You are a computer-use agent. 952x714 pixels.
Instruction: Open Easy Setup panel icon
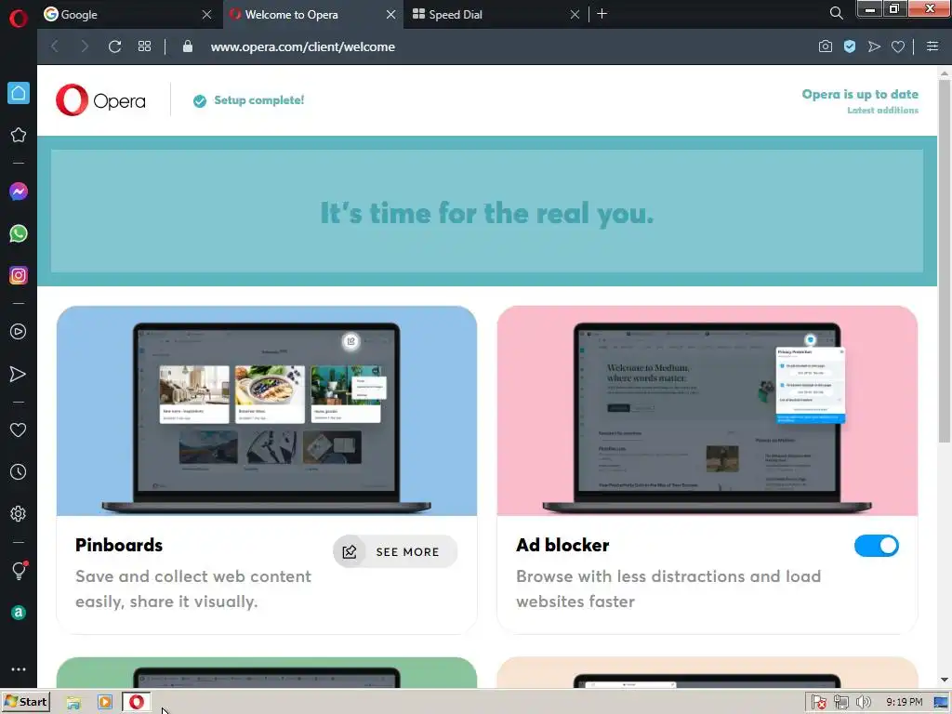click(x=932, y=46)
